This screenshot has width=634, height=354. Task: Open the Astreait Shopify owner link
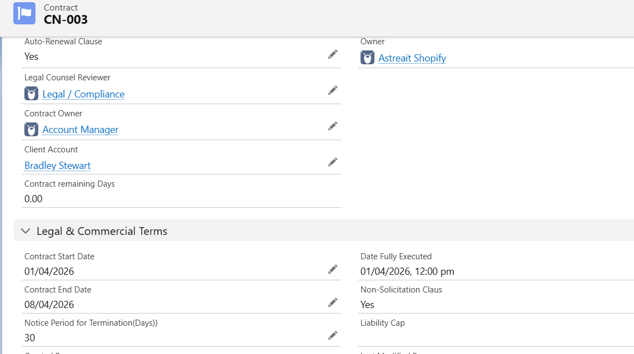click(412, 58)
